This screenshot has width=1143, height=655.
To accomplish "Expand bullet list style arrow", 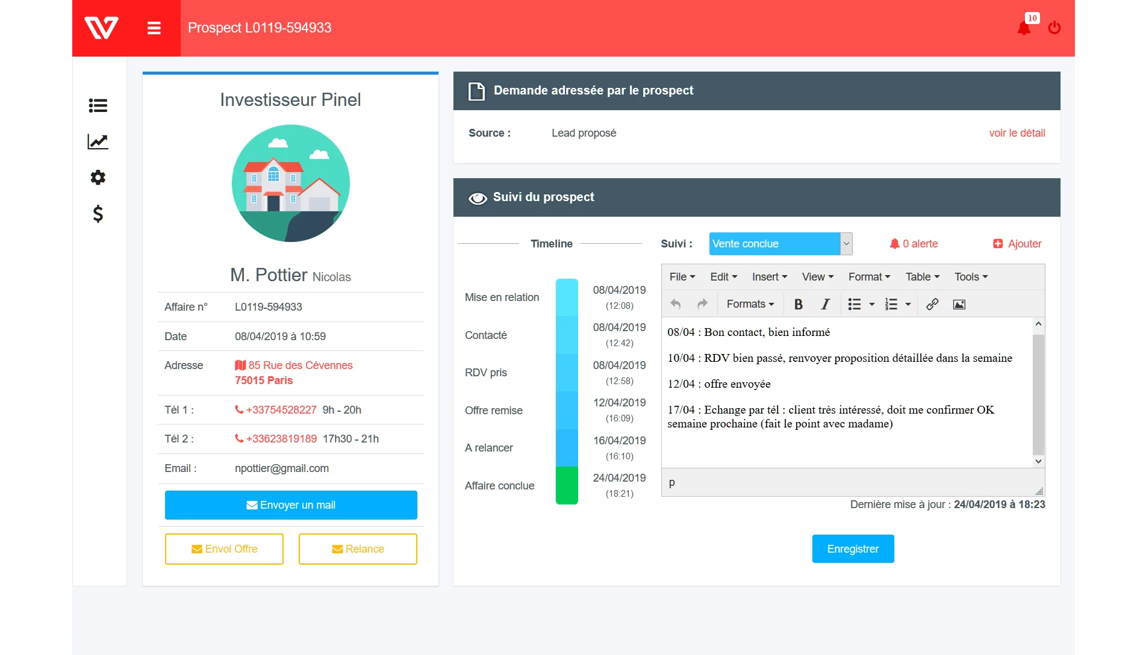I will pos(871,305).
